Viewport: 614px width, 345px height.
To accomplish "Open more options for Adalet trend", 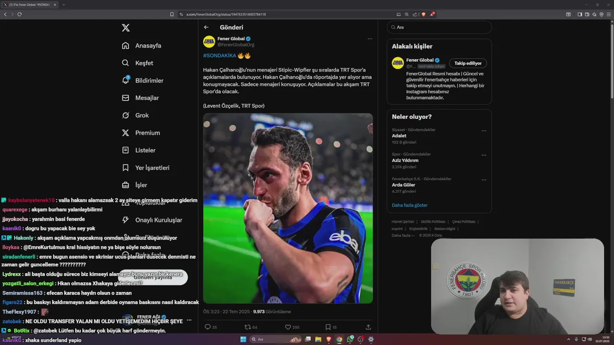I will click(x=484, y=131).
